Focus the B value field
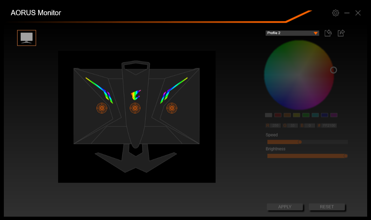Screen dimensions: 371x220 (309, 125)
